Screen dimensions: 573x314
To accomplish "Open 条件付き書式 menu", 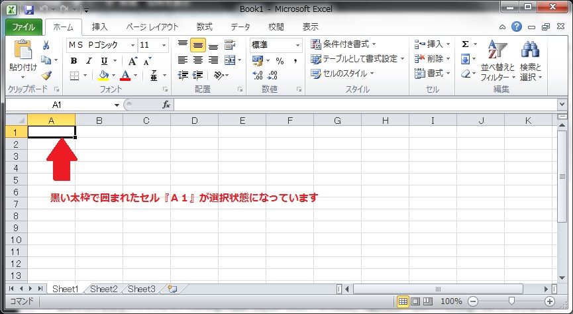I will click(x=342, y=44).
